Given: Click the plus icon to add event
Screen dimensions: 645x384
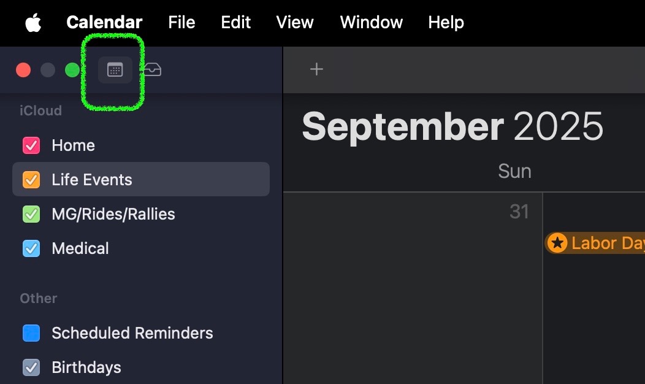Looking at the screenshot, I should 316,69.
